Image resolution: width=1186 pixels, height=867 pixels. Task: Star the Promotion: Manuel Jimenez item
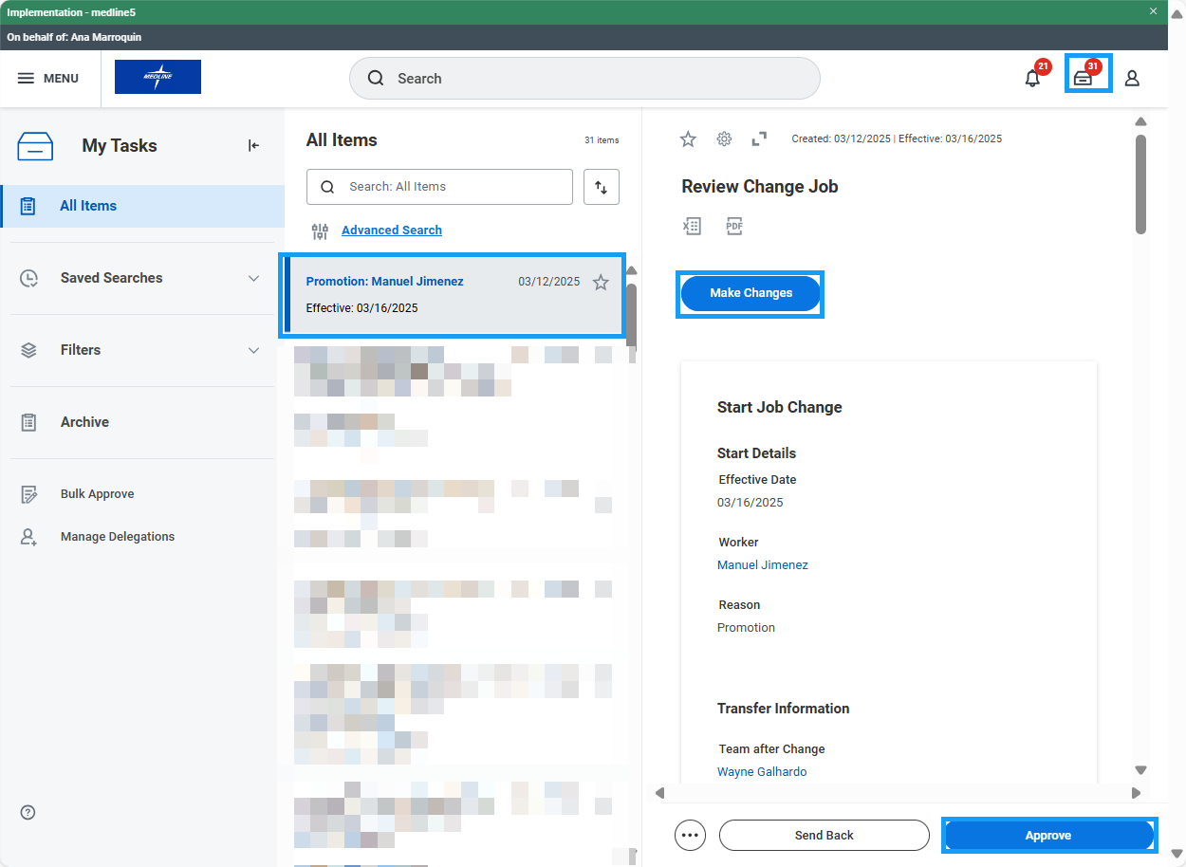601,282
